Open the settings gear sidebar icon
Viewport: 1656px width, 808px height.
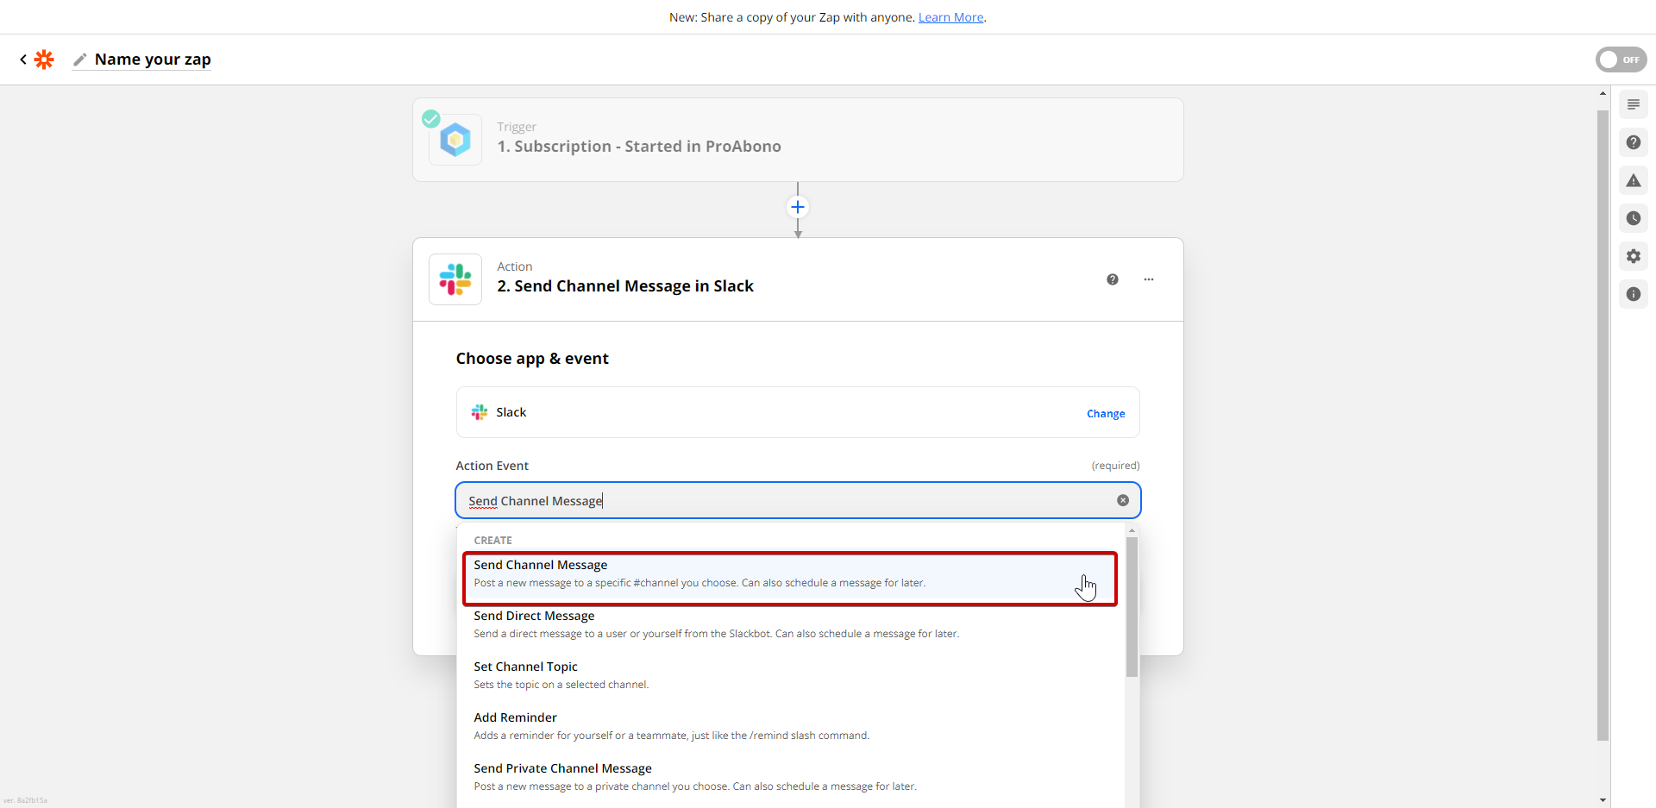pos(1633,256)
